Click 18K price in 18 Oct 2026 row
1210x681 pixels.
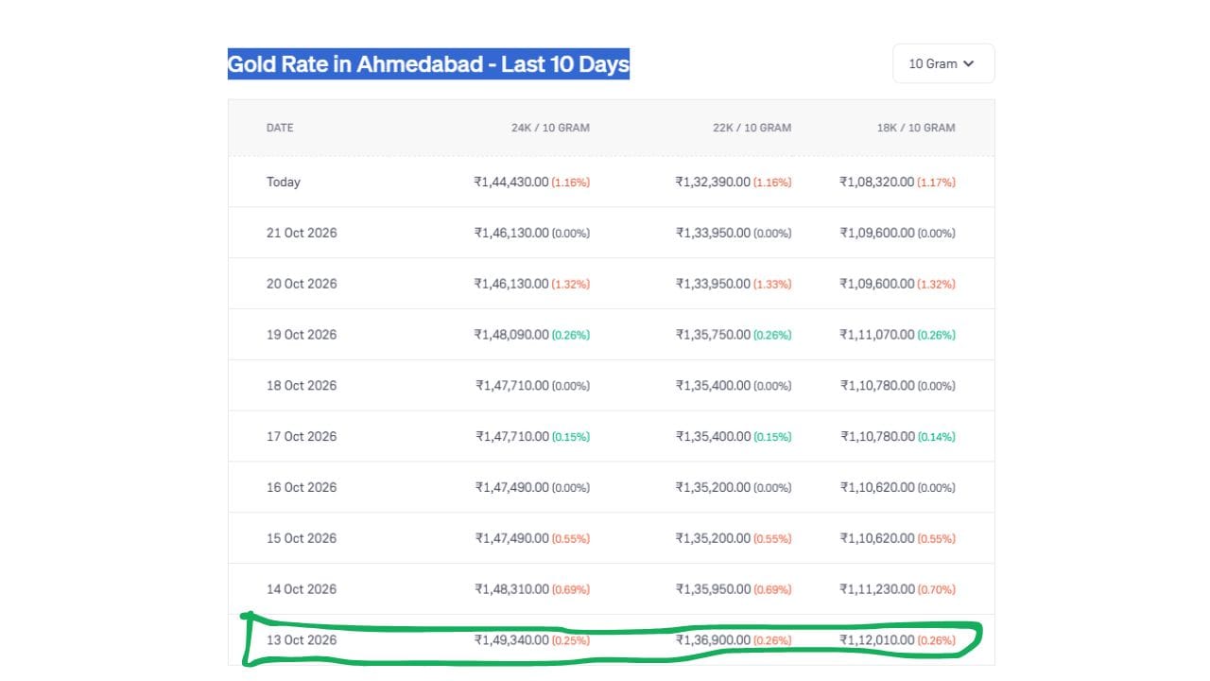click(877, 386)
